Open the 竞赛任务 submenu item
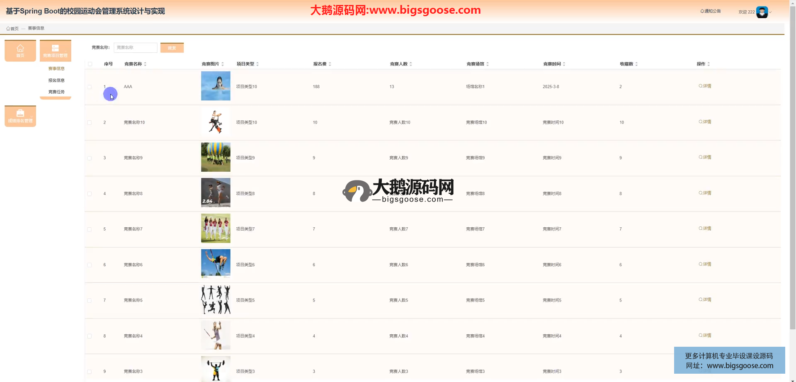Screen dimensions: 796x382 [56, 92]
